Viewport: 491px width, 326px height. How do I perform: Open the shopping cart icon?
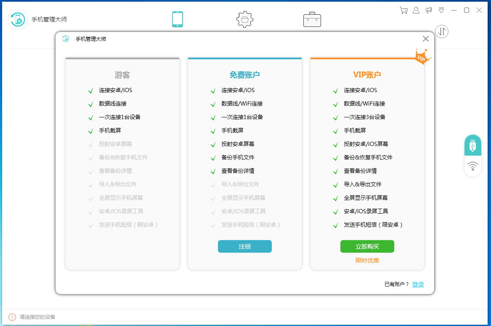tap(403, 11)
